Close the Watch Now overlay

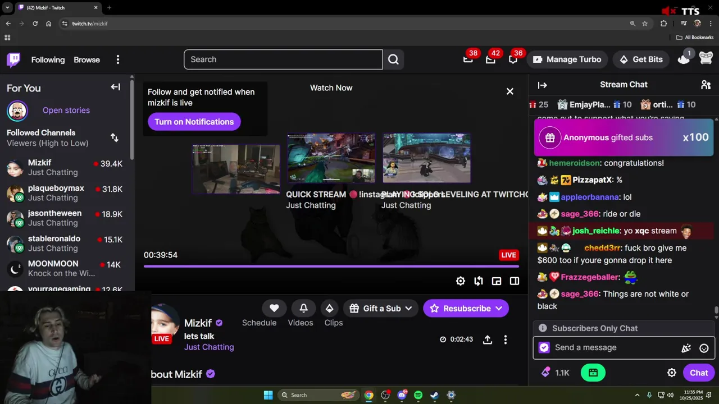click(x=509, y=91)
